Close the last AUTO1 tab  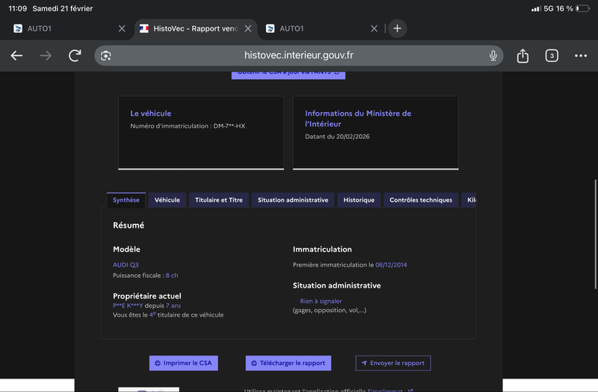[x=374, y=28]
